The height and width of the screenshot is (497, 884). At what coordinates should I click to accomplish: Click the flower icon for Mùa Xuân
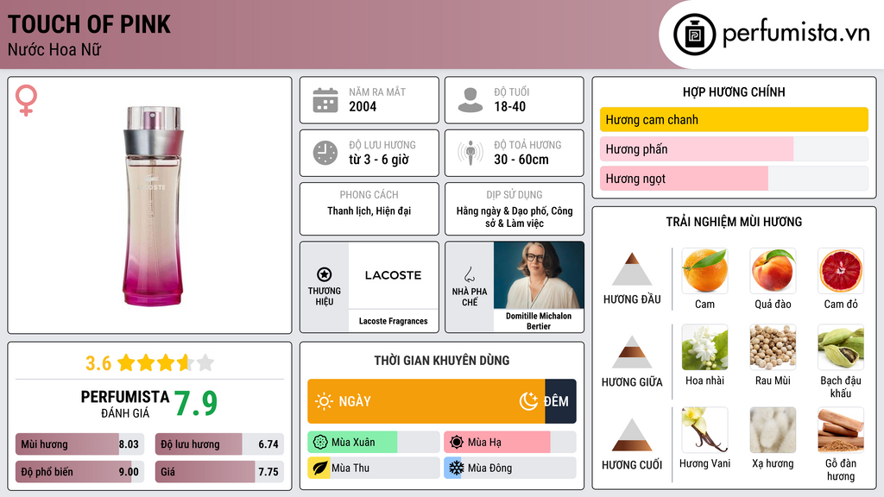coord(320,443)
